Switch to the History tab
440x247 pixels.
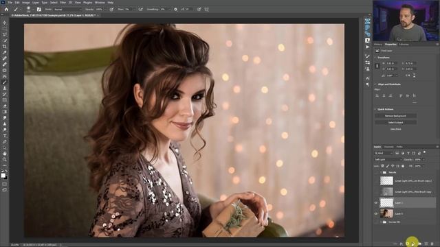378,44
